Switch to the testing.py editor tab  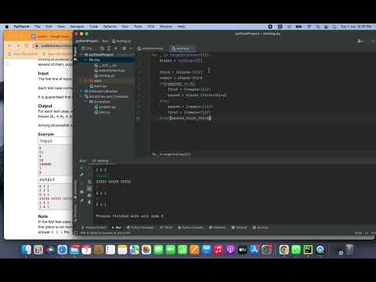point(182,49)
